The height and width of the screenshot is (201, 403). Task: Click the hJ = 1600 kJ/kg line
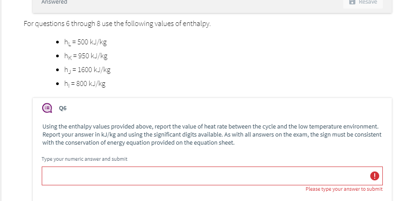[88, 70]
